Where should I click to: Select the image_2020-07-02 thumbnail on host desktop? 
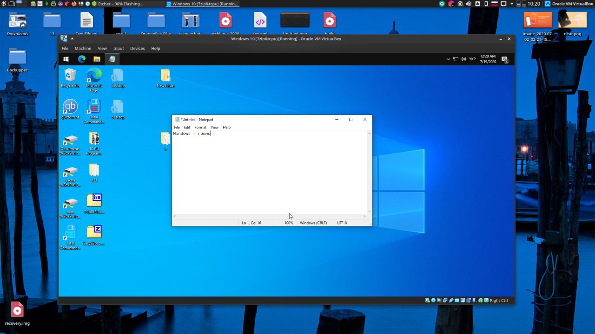(x=537, y=26)
